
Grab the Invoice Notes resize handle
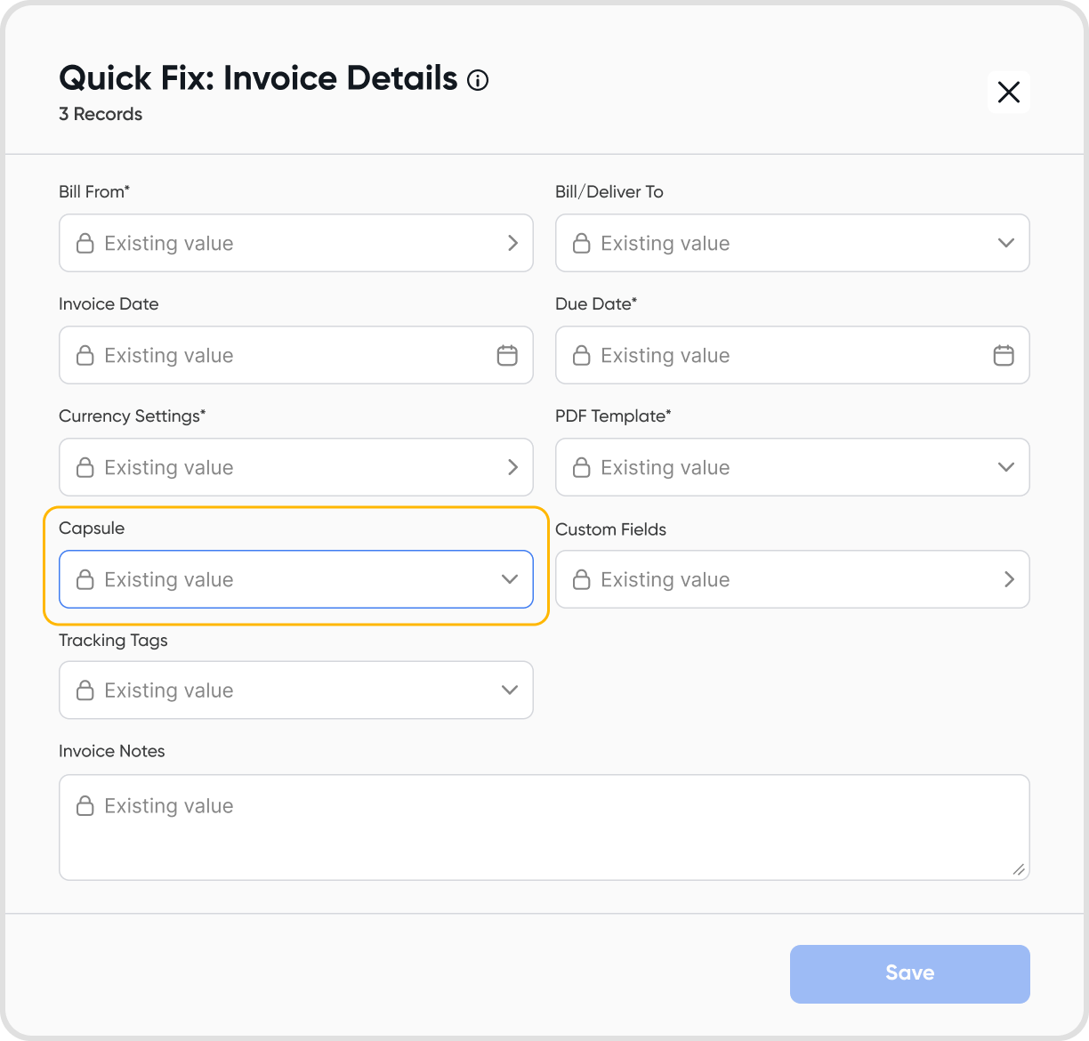(x=1019, y=869)
